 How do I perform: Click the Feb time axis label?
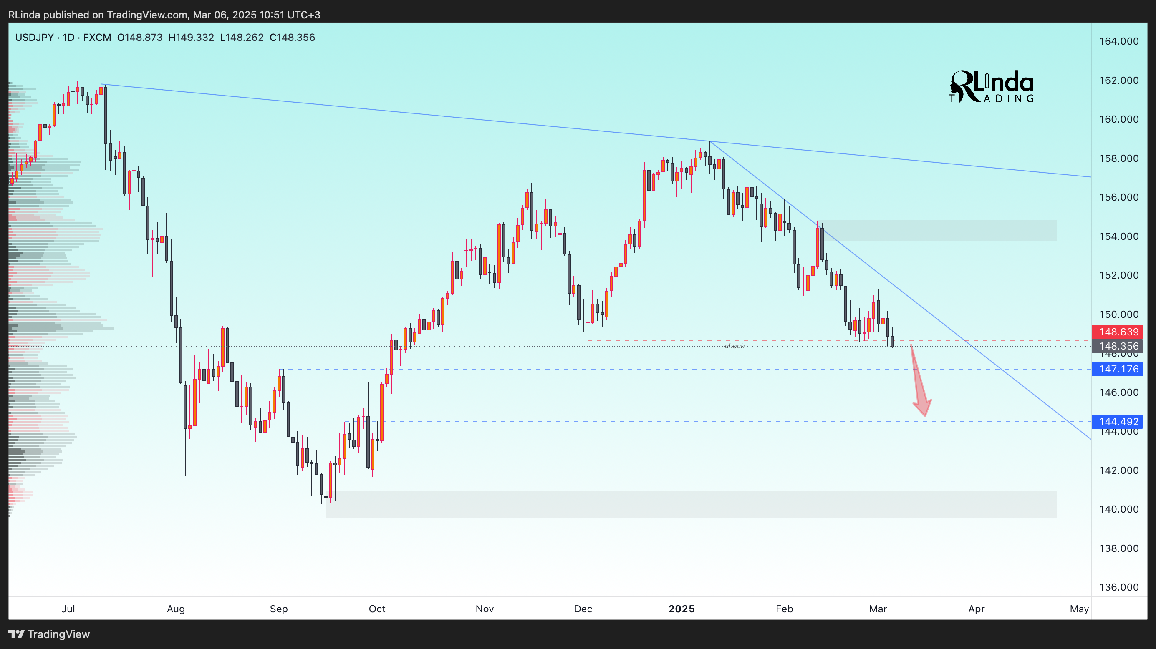point(785,609)
